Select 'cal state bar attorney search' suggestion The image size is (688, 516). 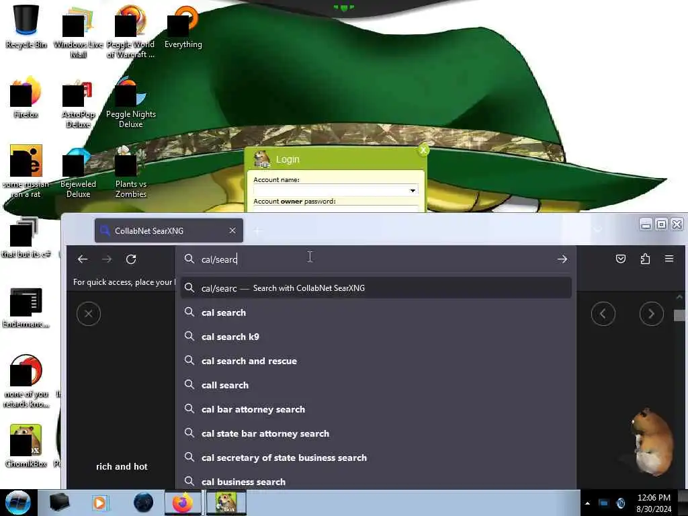[376, 433]
